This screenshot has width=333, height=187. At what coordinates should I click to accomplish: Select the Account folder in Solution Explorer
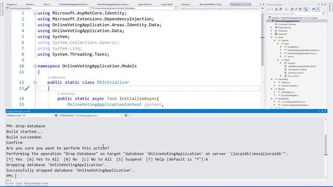click(291, 63)
